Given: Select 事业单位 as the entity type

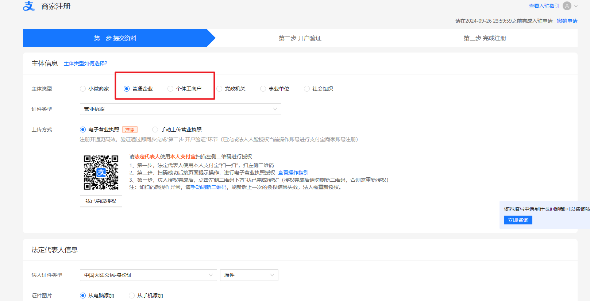Looking at the screenshot, I should point(263,89).
